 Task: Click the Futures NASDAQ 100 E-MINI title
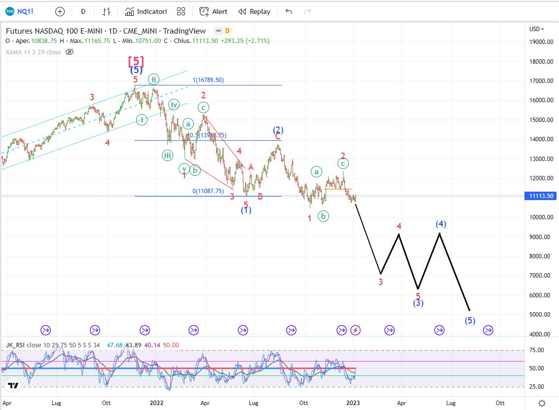pyautogui.click(x=106, y=31)
